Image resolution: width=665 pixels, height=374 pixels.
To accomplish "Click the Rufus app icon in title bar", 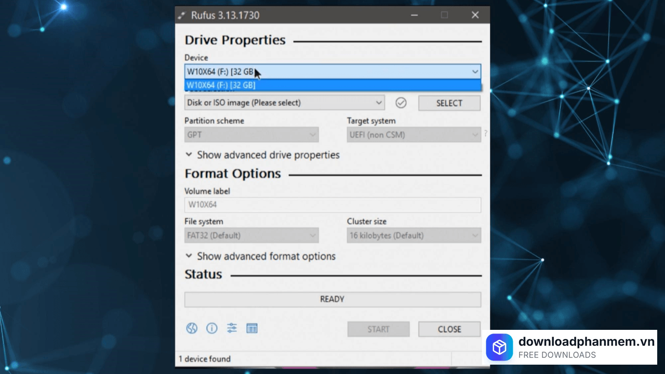I will (x=181, y=15).
